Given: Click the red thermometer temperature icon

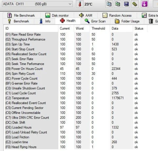Looking at the screenshot, I should tap(80, 4).
